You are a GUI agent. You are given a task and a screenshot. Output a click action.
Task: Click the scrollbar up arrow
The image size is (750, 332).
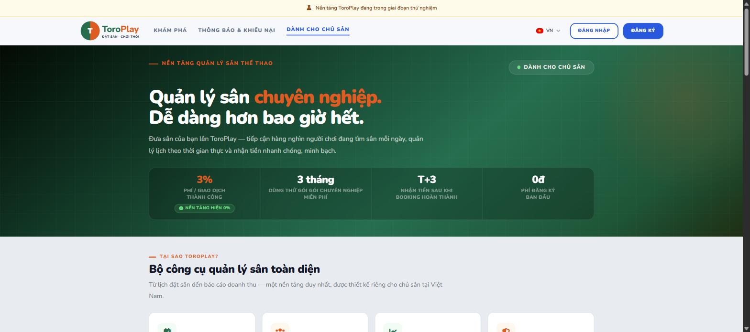click(746, 3)
